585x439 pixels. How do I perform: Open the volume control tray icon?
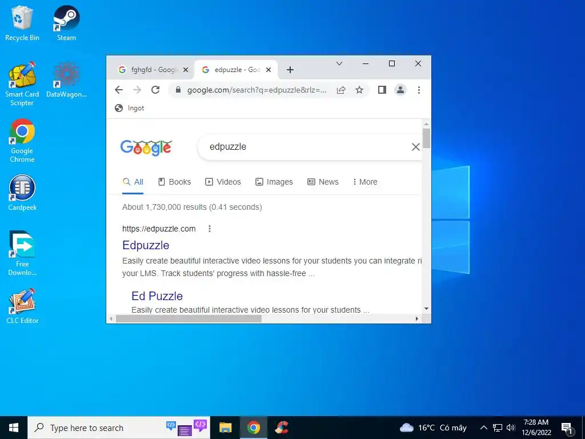click(511, 428)
